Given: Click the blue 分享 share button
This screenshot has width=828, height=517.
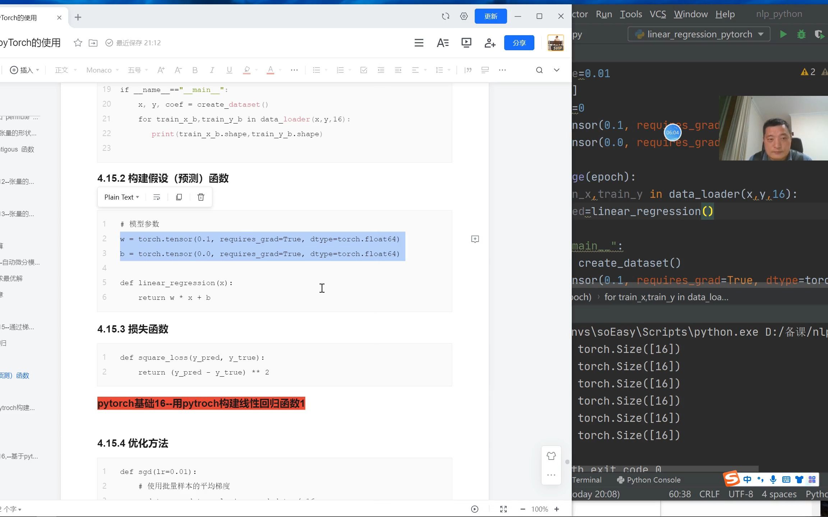Looking at the screenshot, I should 519,43.
